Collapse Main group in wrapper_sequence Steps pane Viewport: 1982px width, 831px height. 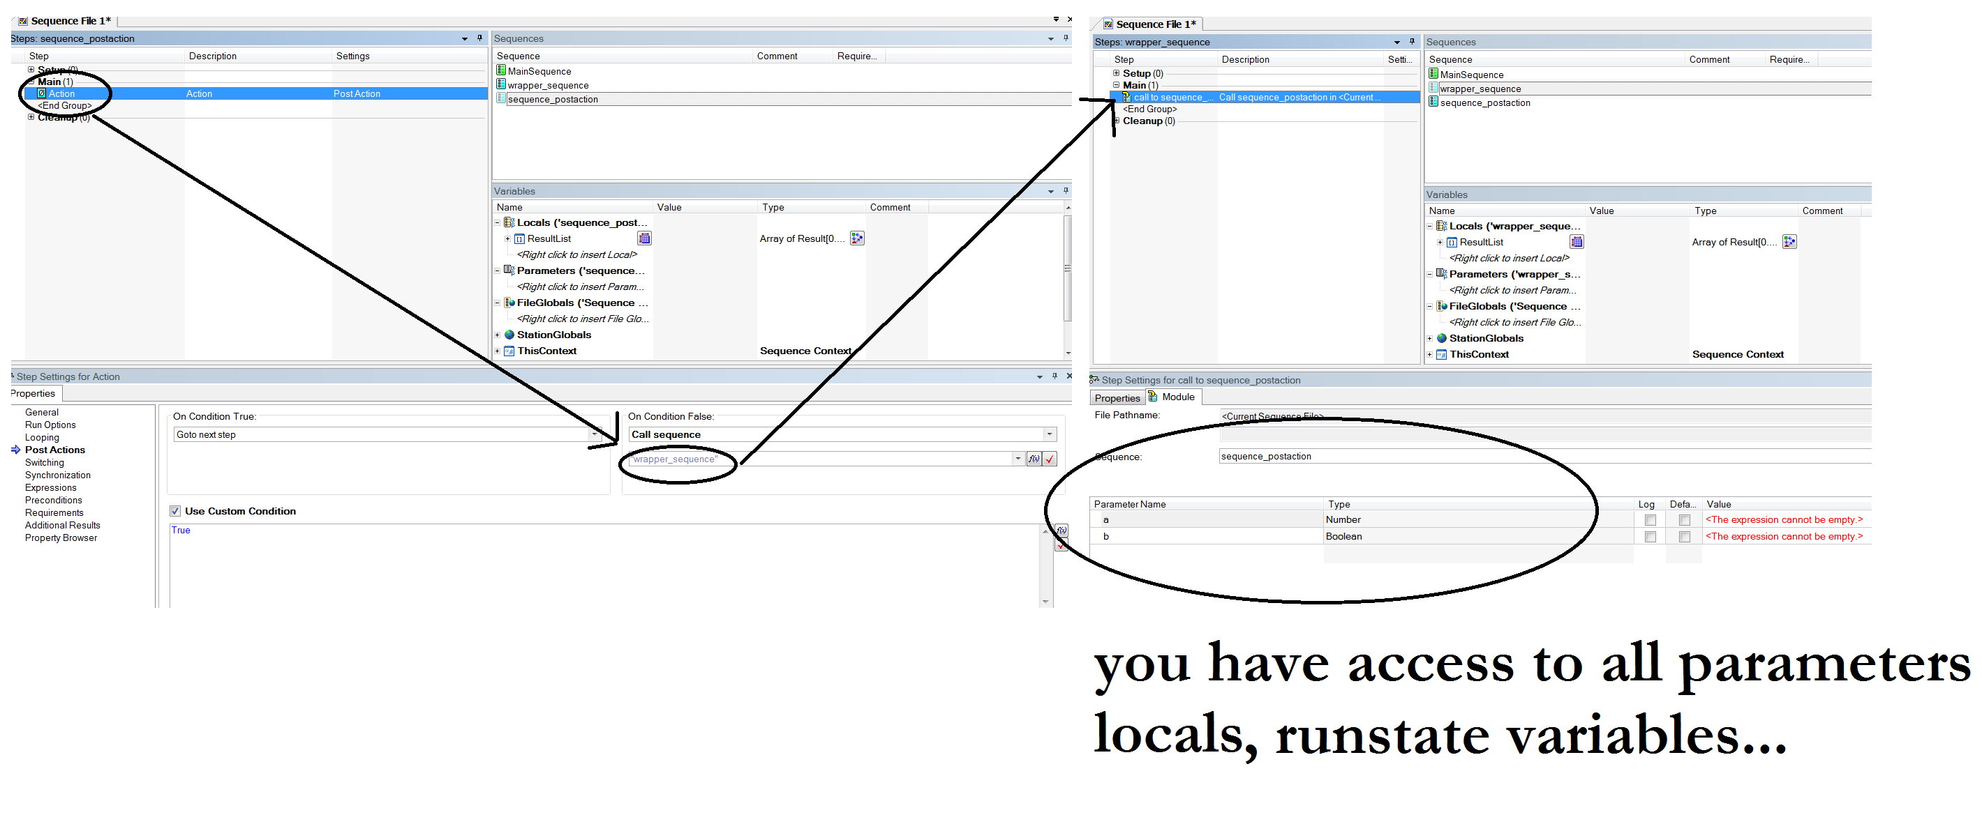point(1116,84)
